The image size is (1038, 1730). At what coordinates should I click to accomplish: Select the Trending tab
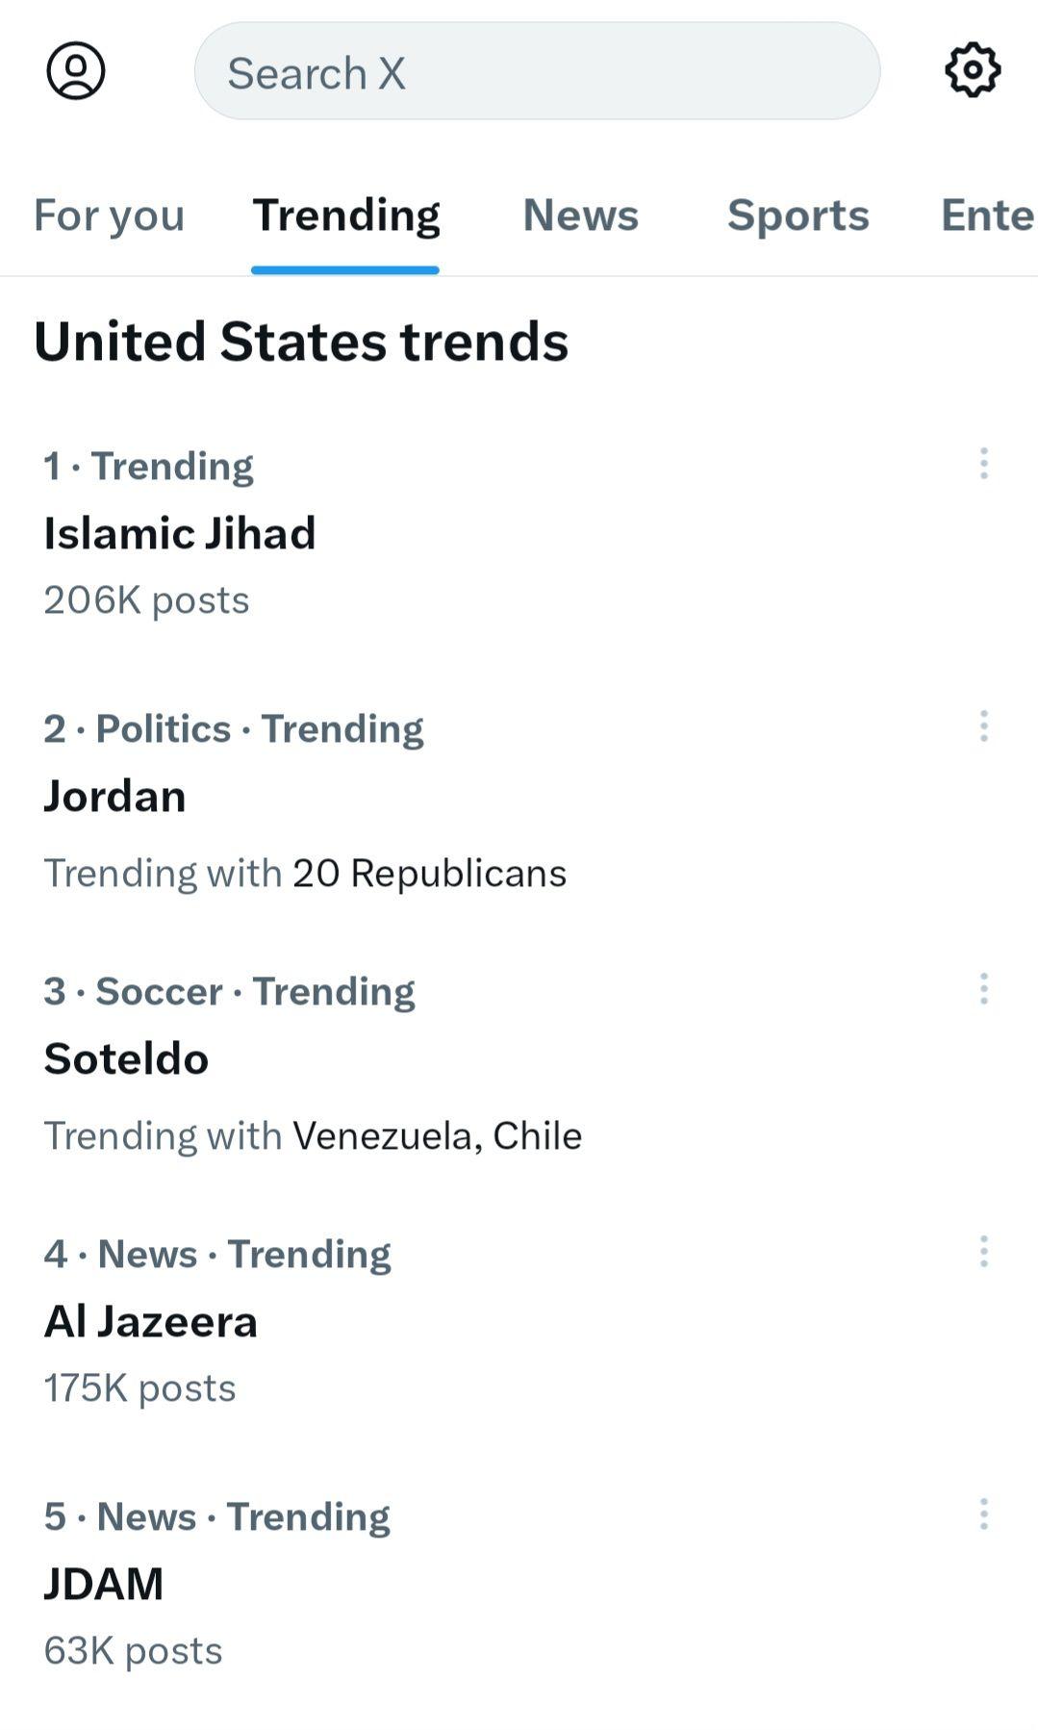(x=345, y=216)
